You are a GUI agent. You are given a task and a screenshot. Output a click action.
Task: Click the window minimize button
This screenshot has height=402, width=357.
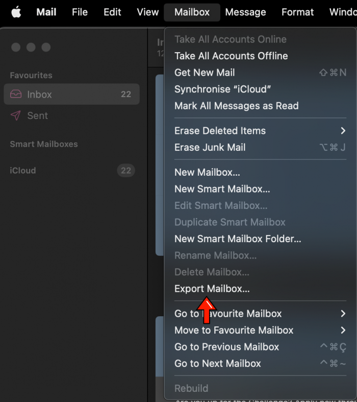[31, 47]
